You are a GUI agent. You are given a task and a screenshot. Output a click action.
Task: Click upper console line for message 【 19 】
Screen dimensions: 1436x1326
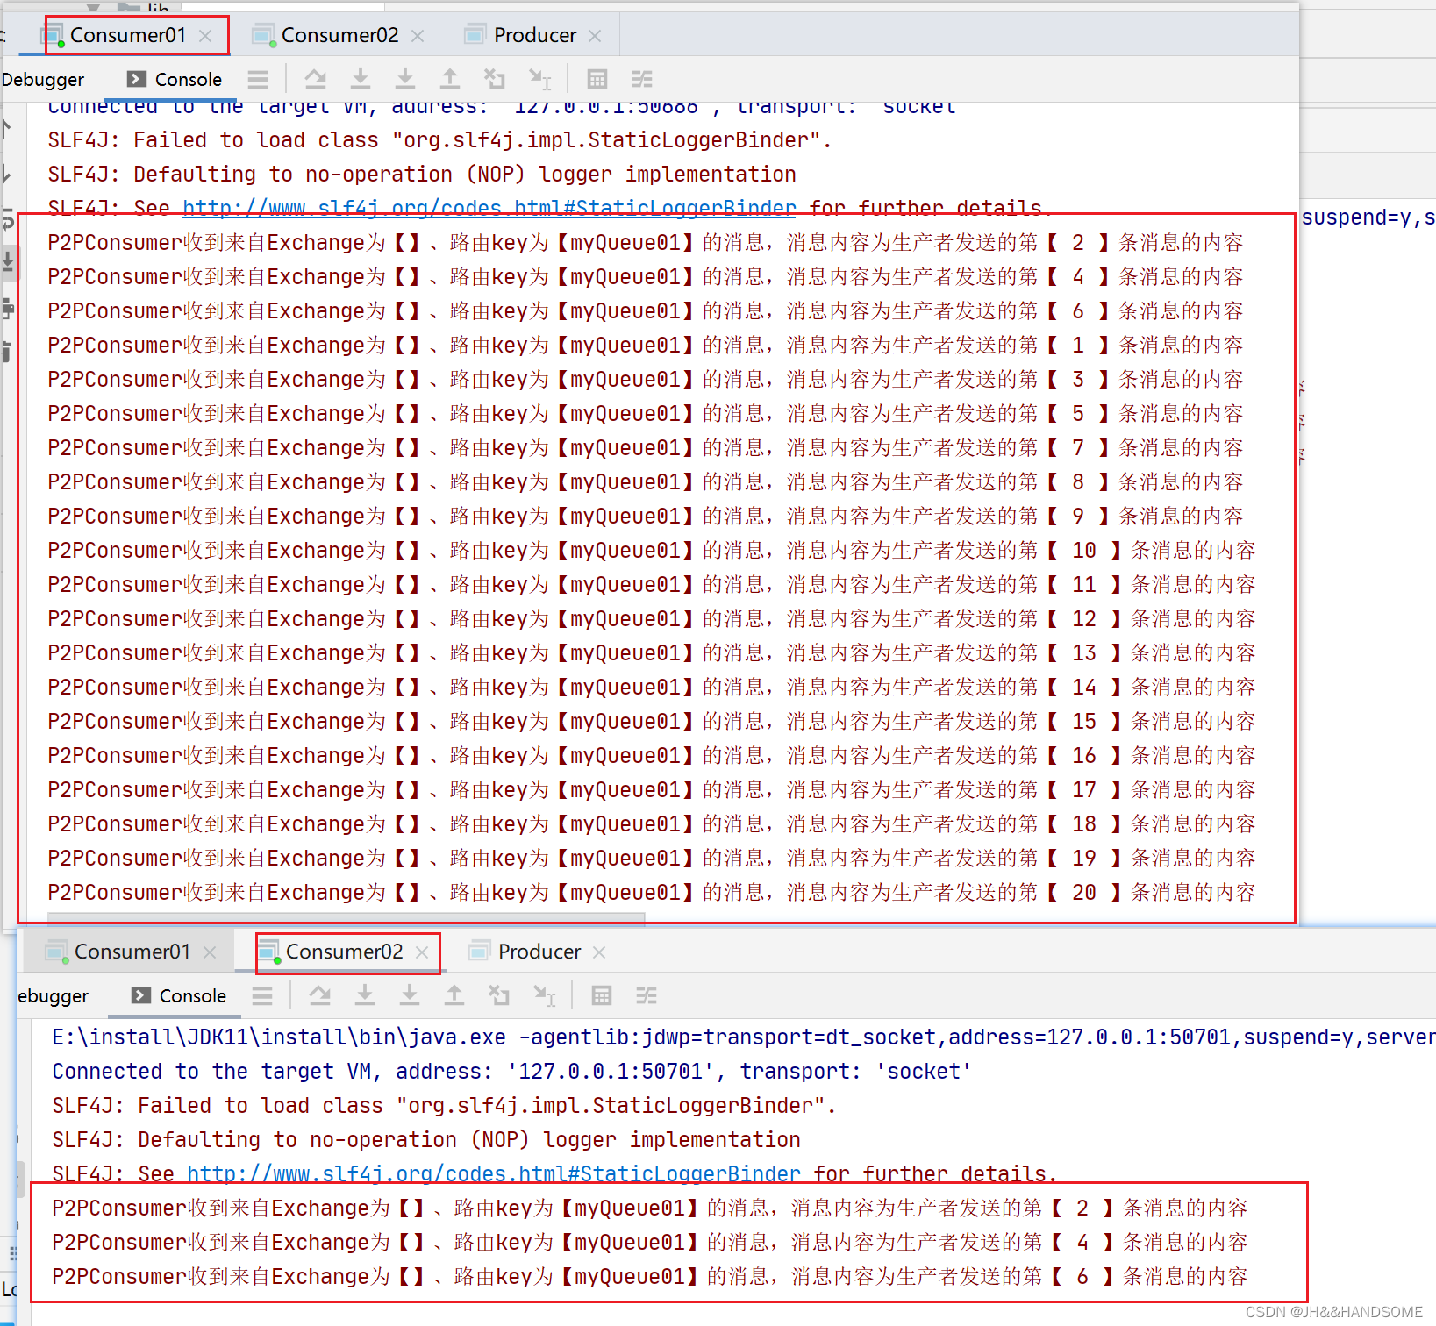click(x=652, y=859)
